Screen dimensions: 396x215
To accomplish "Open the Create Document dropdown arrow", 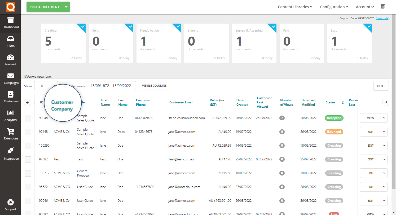I will pyautogui.click(x=66, y=7).
